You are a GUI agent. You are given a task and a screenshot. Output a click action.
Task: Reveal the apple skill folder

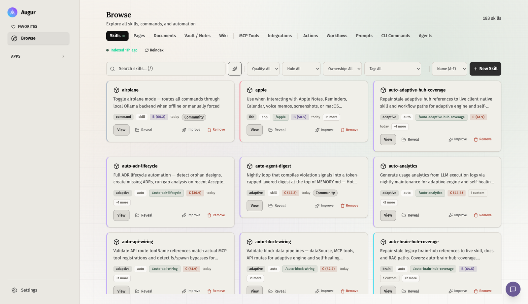(277, 130)
